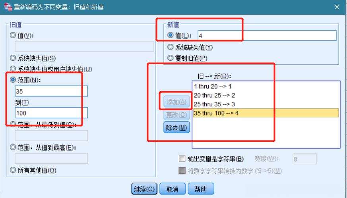Select 范围，从最低到值(G) radio button
The image size is (347, 198).
pos(13,125)
